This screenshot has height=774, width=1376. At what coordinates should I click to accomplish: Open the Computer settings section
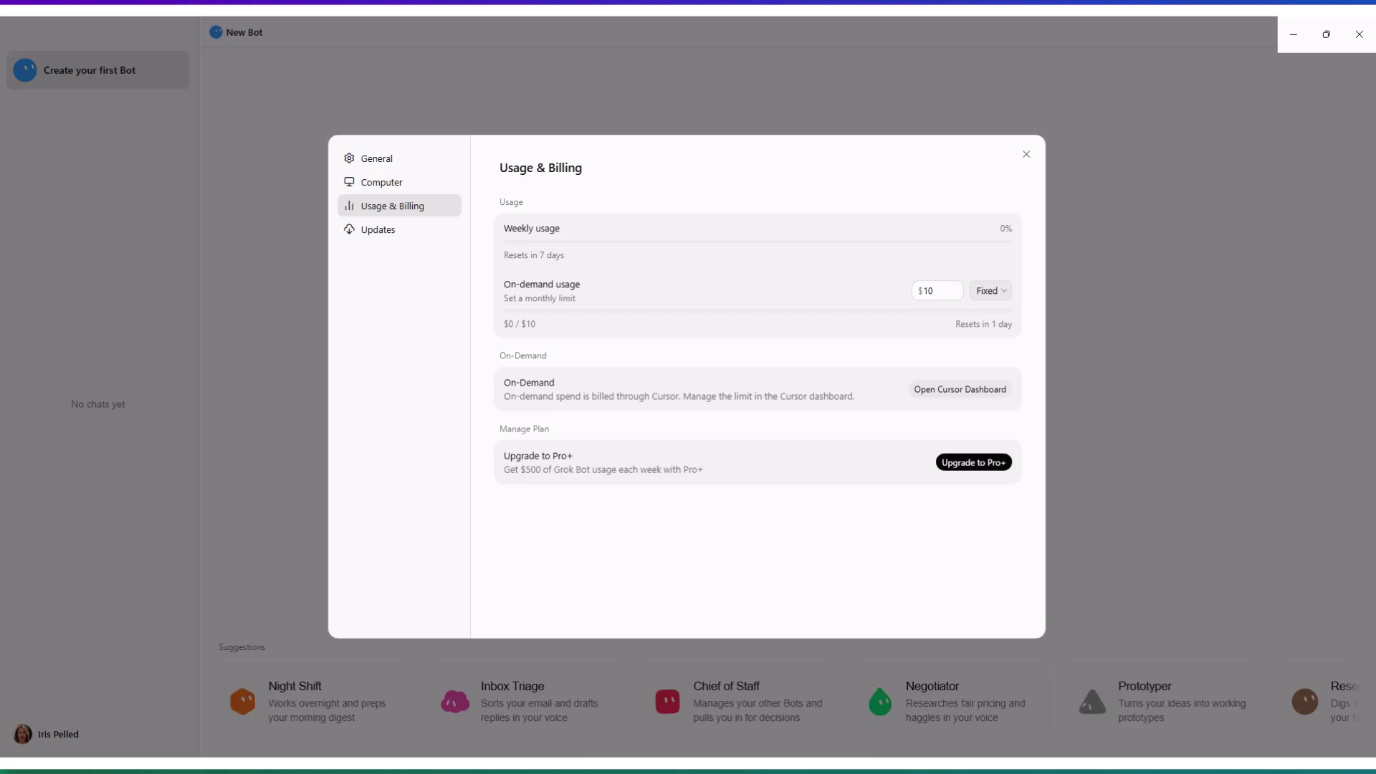click(399, 182)
